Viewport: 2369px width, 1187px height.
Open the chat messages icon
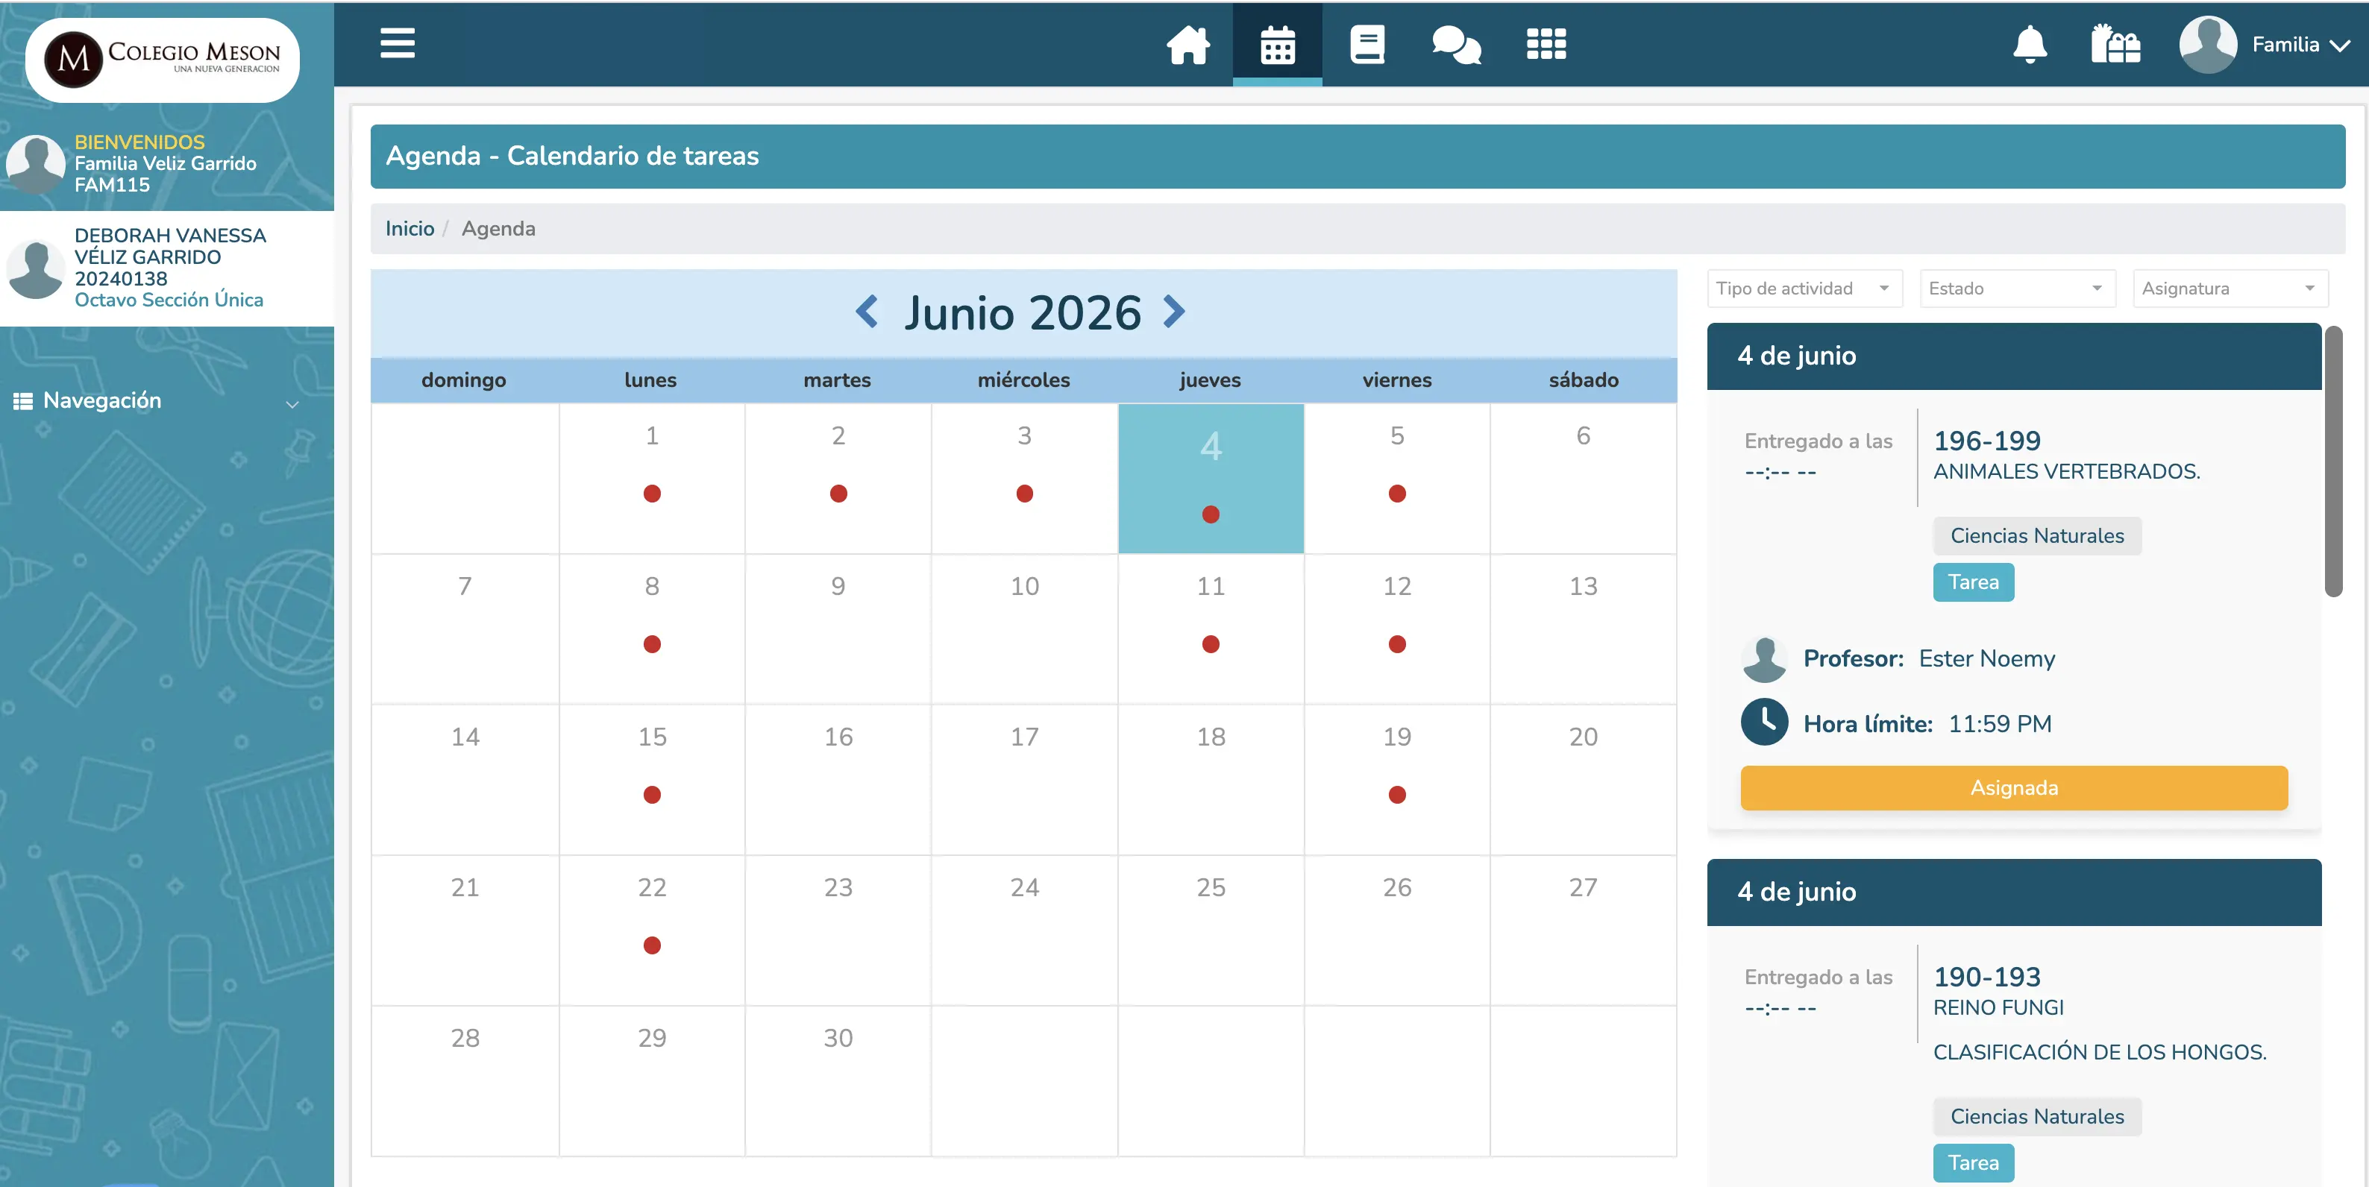click(x=1456, y=44)
